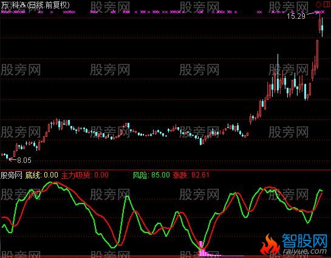Click the 8.05 low price label
This screenshot has height=258, width=331.
pyautogui.click(x=24, y=160)
